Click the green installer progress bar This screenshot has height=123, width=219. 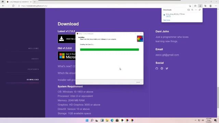coord(109,50)
